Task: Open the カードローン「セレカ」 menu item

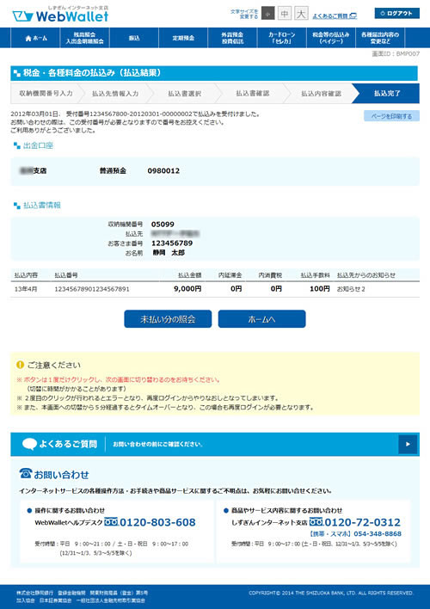Action: click(x=281, y=38)
